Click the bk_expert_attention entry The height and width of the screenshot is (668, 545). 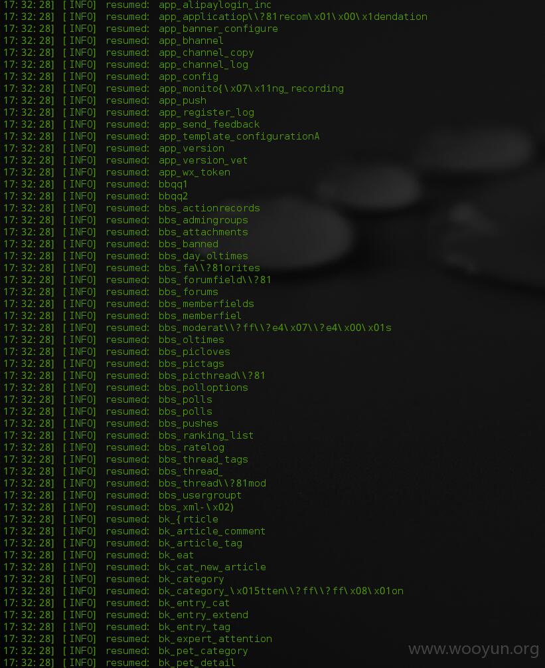215,639
